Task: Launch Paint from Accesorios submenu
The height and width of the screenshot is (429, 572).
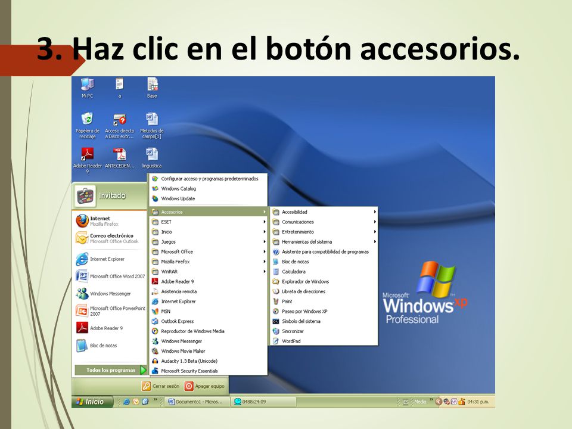Action: 324,301
